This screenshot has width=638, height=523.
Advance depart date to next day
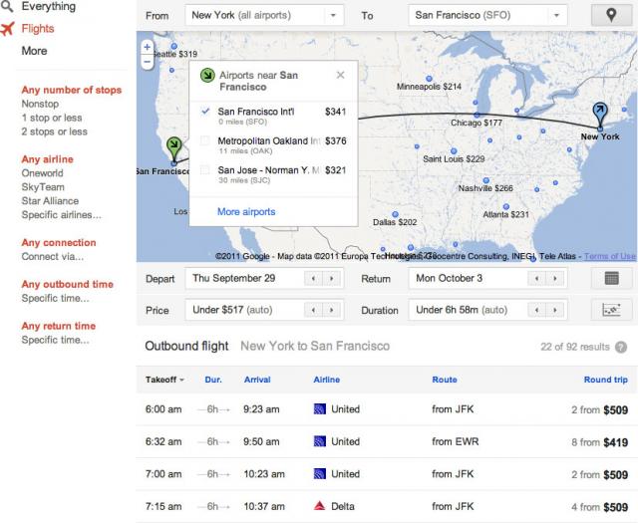[x=332, y=279]
